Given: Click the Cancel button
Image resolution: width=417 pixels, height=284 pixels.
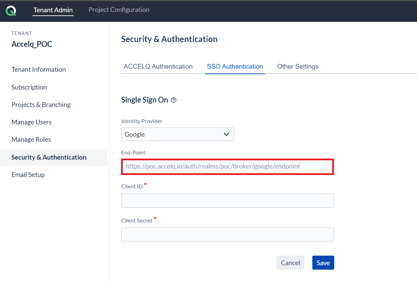Looking at the screenshot, I should [290, 263].
